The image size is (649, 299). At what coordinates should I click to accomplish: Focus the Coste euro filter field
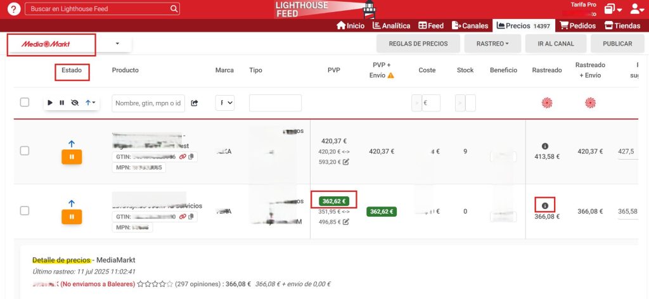pyautogui.click(x=431, y=103)
